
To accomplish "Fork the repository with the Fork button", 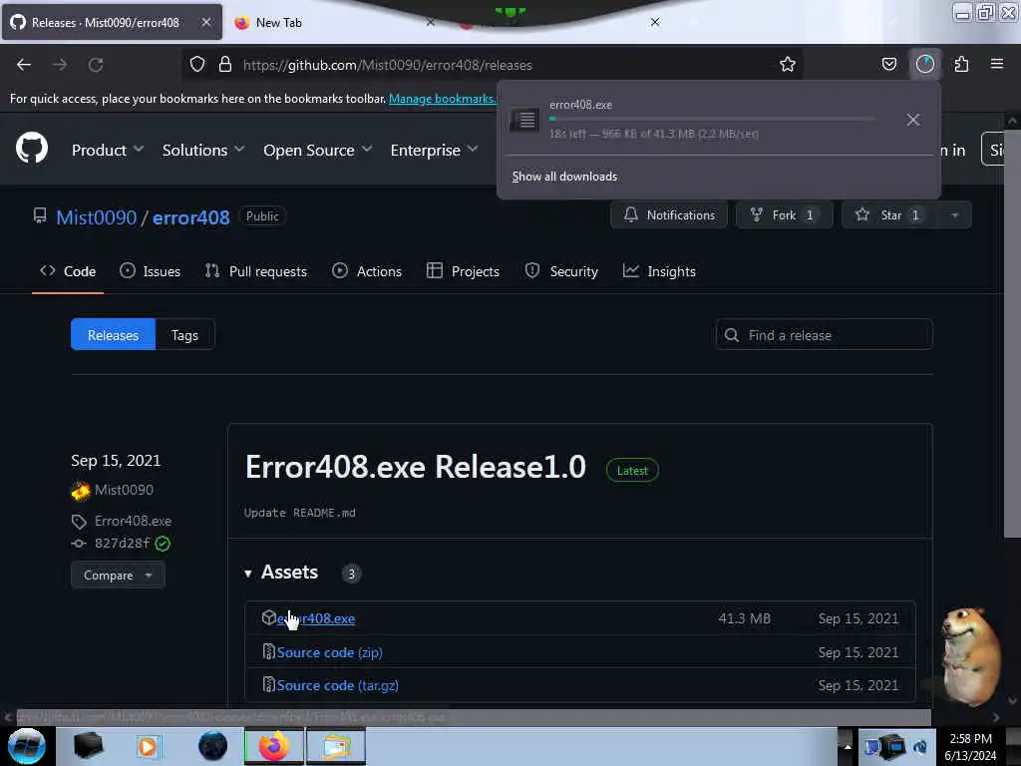I will (x=784, y=215).
